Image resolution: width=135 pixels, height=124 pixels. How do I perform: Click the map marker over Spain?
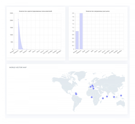tap(91, 87)
